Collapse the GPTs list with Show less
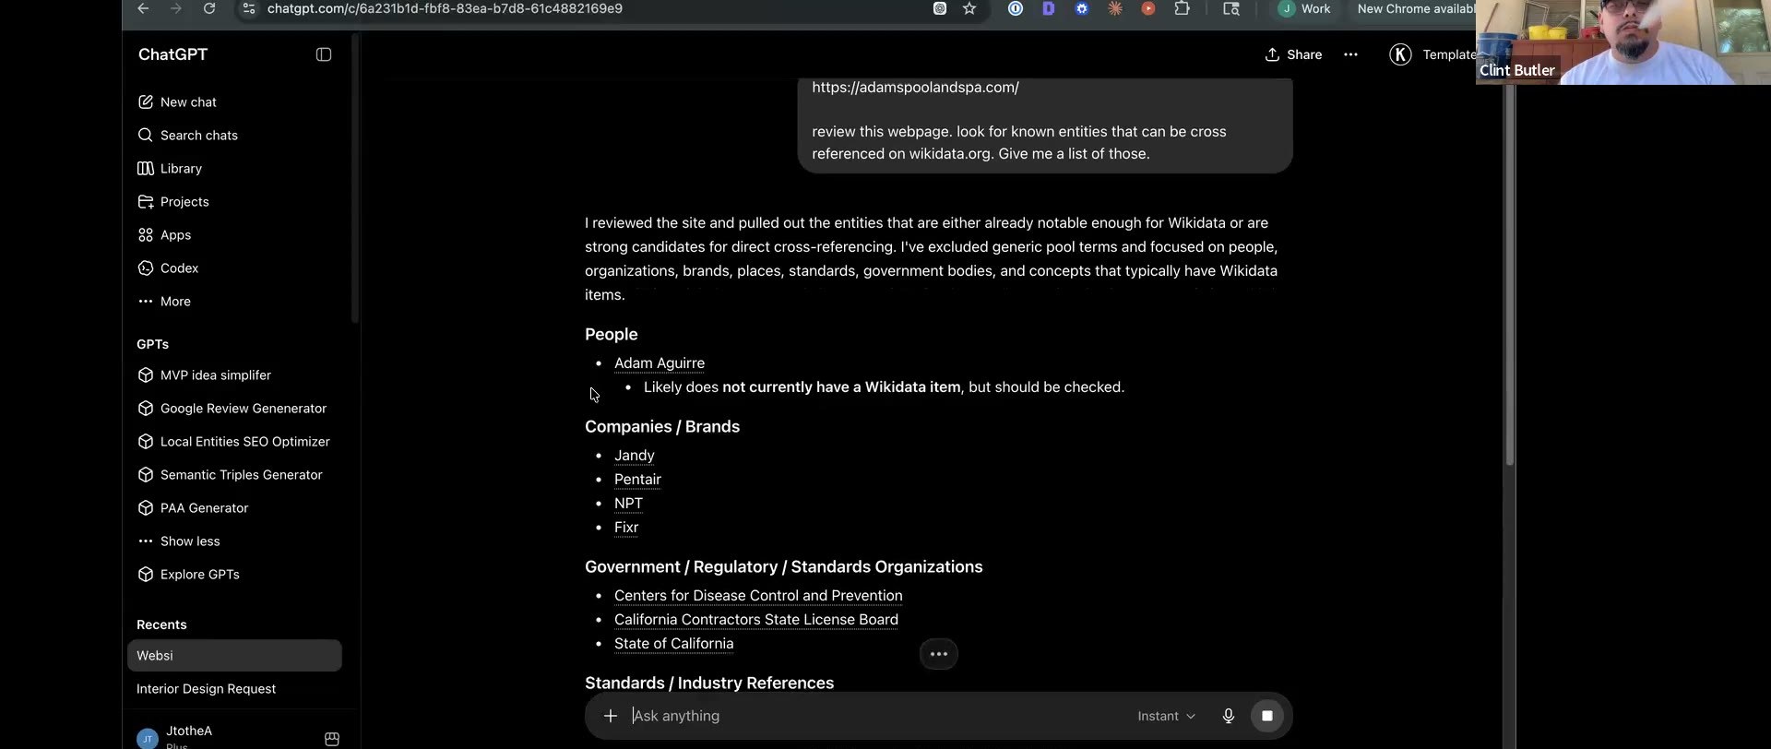Viewport: 1771px width, 749px height. pyautogui.click(x=234, y=541)
